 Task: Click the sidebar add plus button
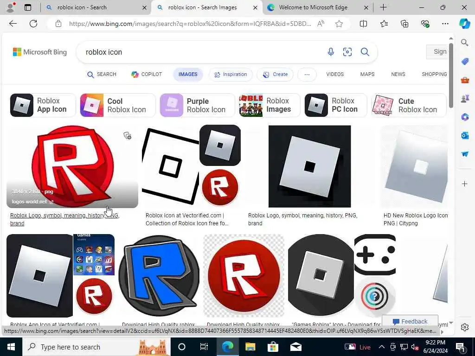point(465,184)
